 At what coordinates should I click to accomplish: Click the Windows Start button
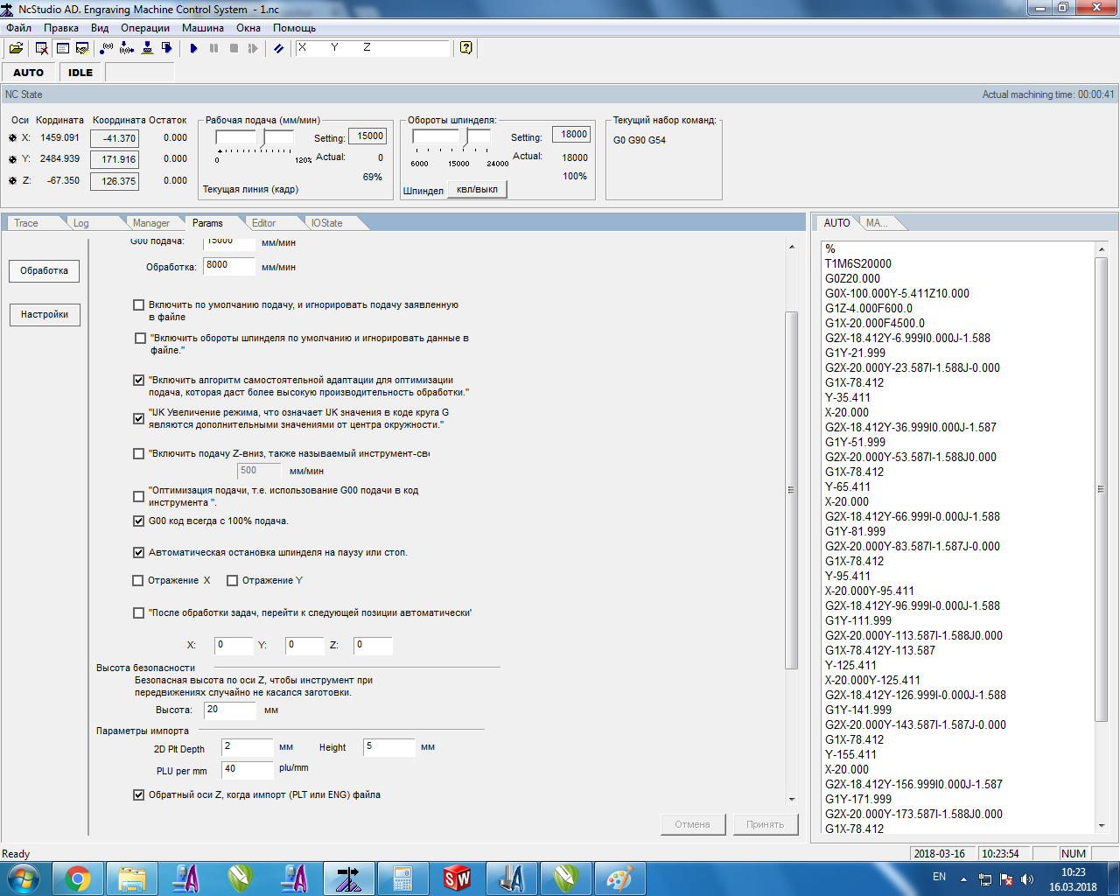point(24,878)
